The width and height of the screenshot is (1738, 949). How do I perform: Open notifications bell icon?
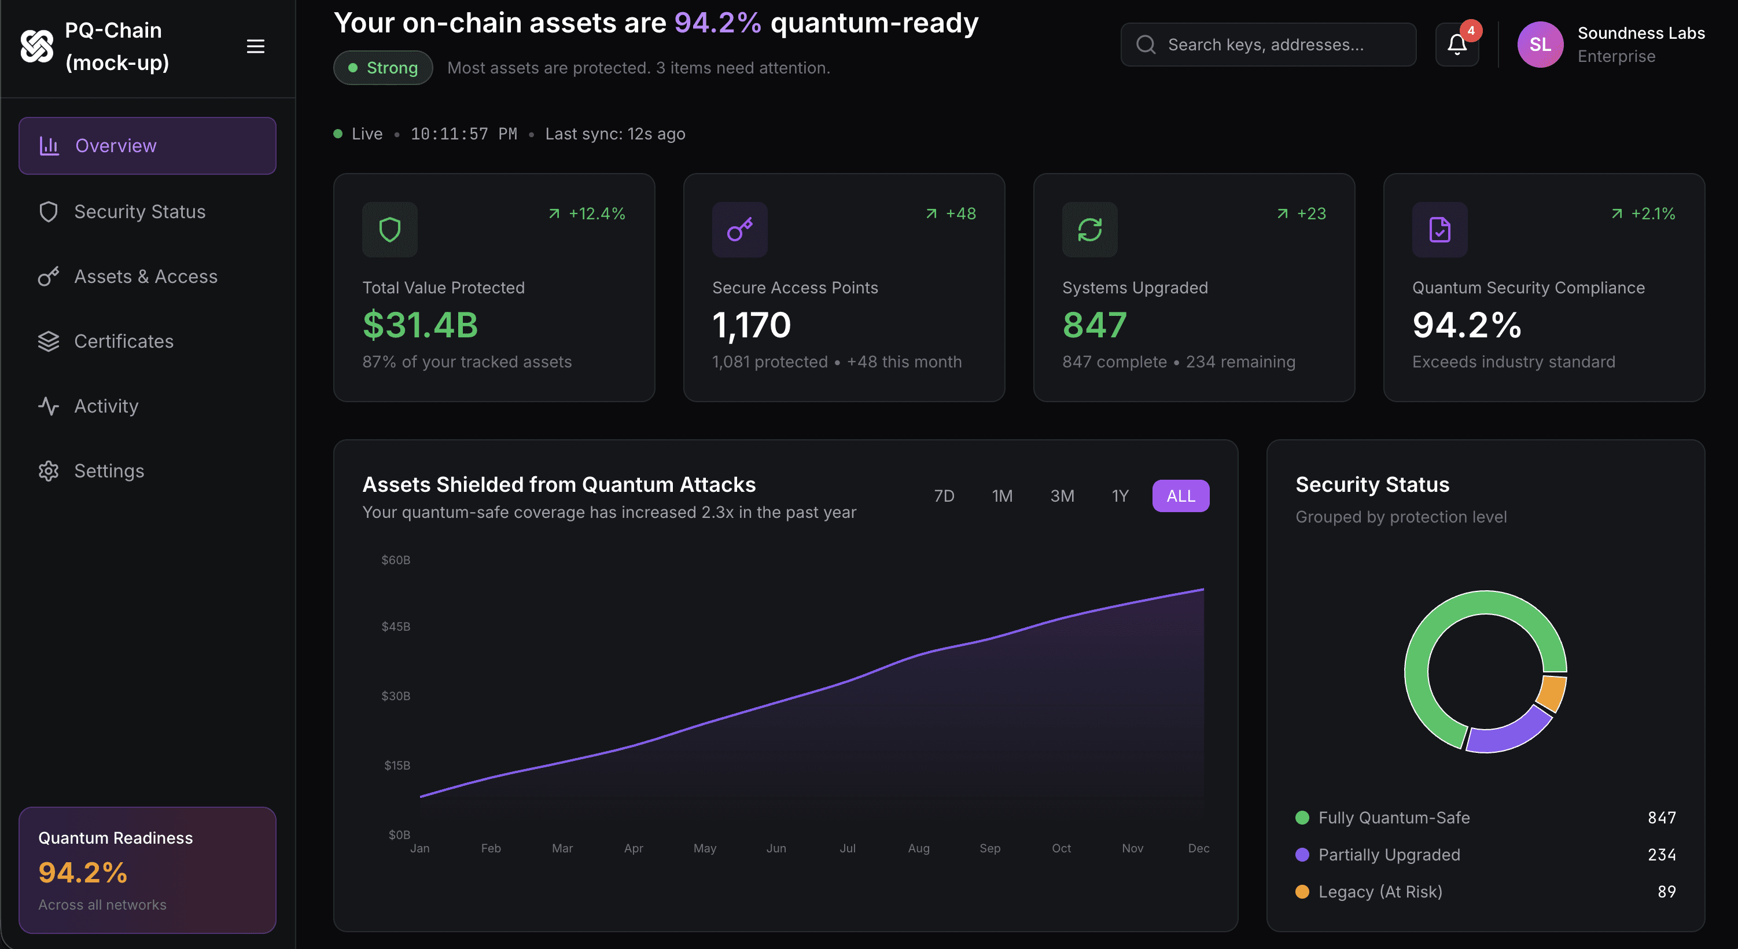coord(1457,45)
